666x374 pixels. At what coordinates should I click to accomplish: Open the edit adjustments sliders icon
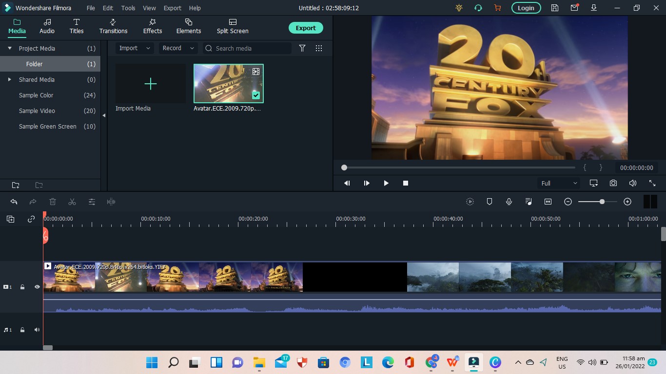(92, 202)
